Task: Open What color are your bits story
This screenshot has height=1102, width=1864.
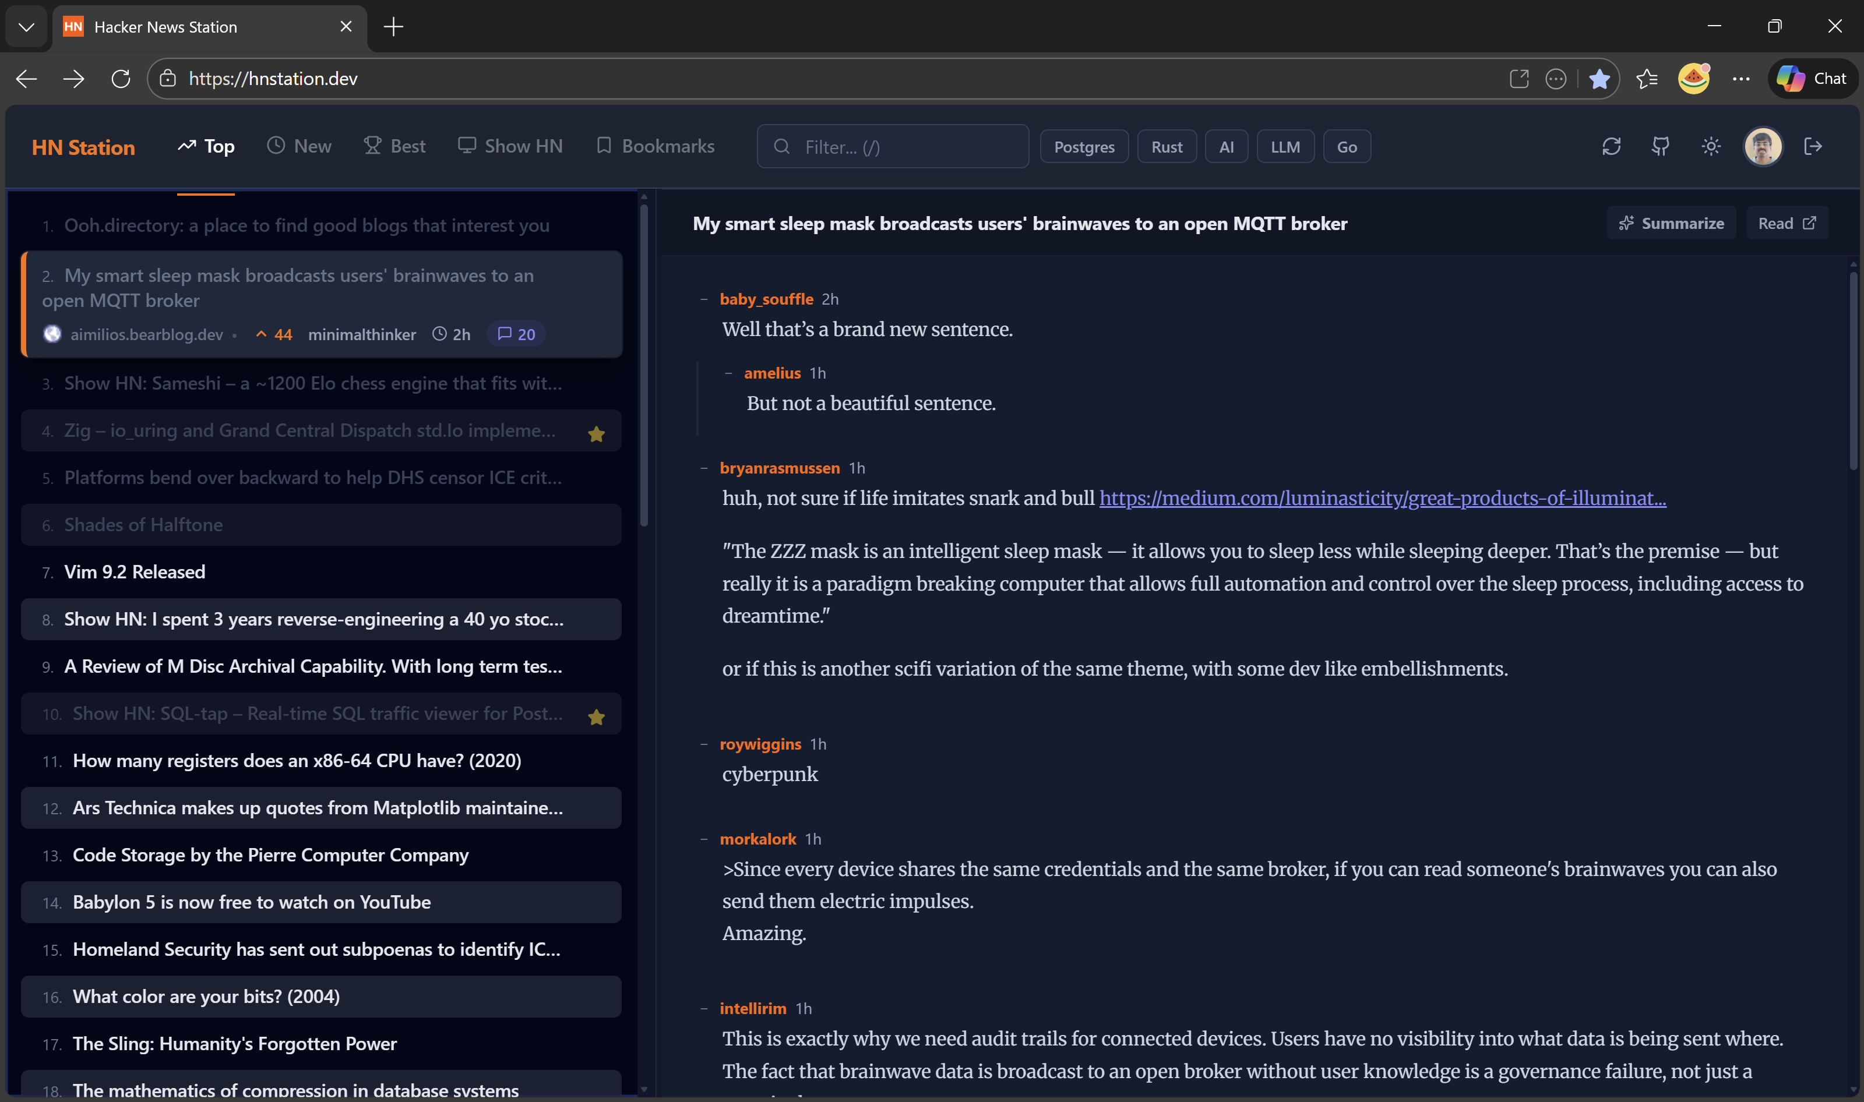Action: point(321,997)
